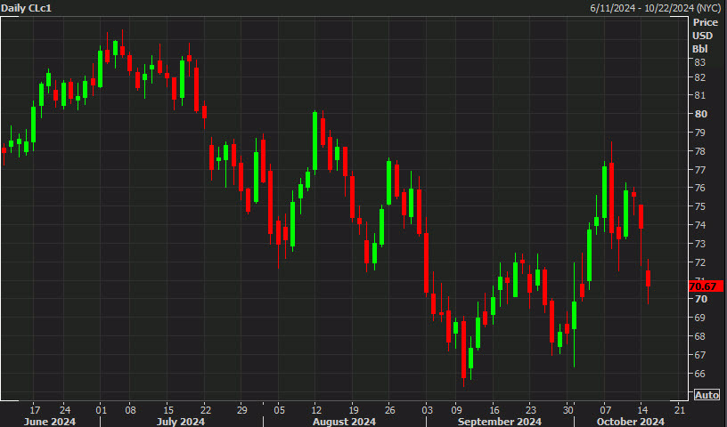The height and width of the screenshot is (427, 727).
Task: Click the 72 price axis value
Action: coord(700,262)
